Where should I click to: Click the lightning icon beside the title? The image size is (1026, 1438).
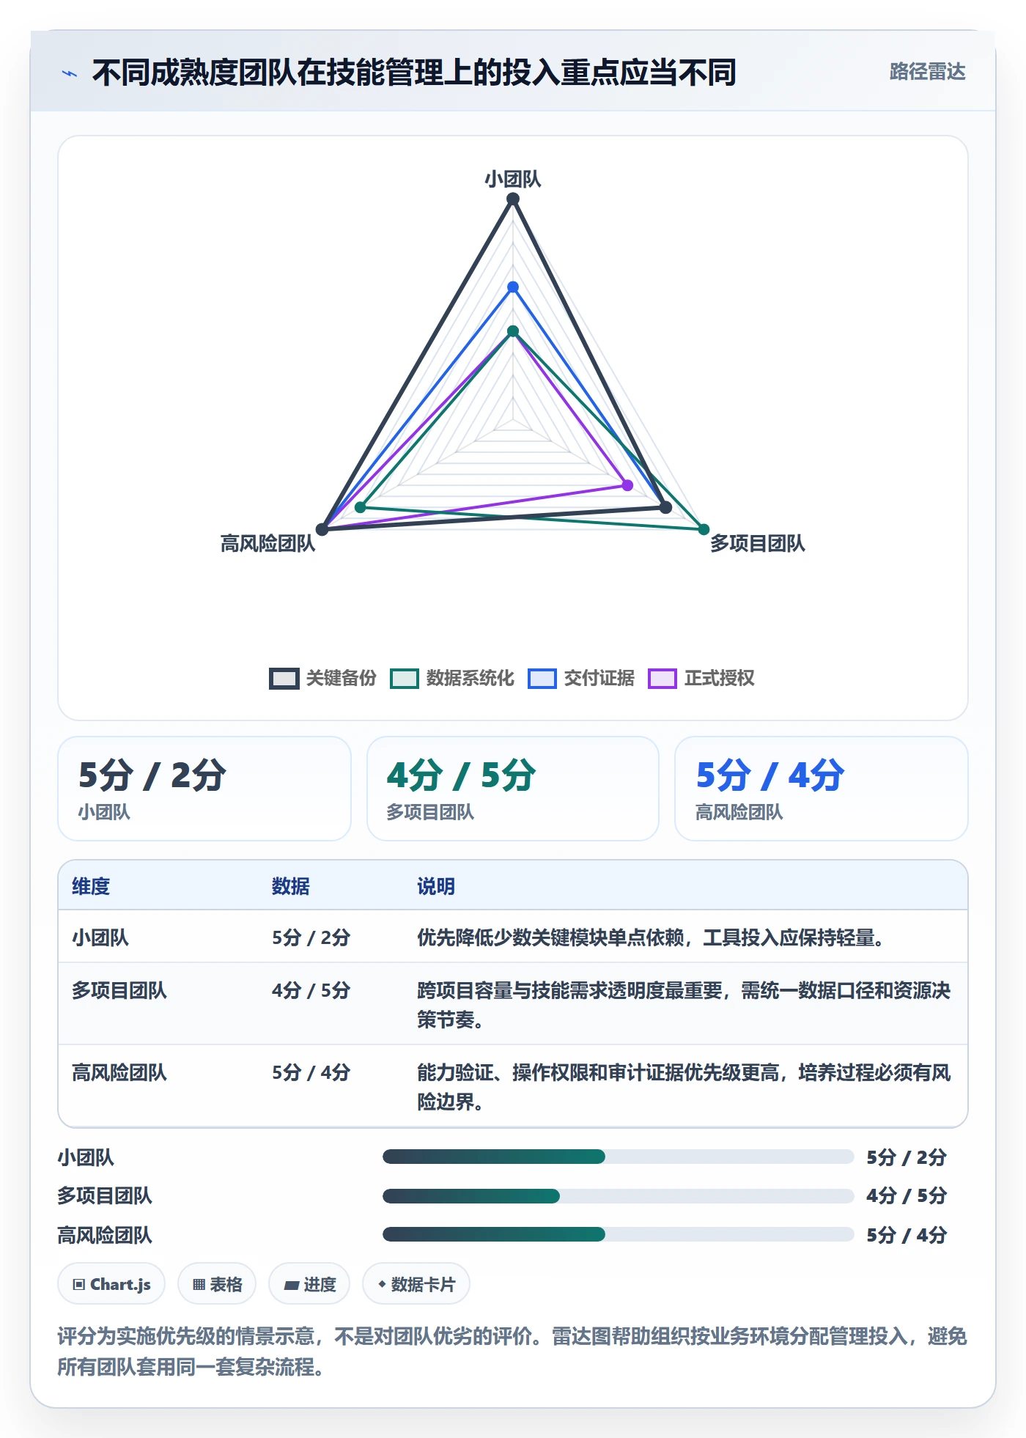70,73
